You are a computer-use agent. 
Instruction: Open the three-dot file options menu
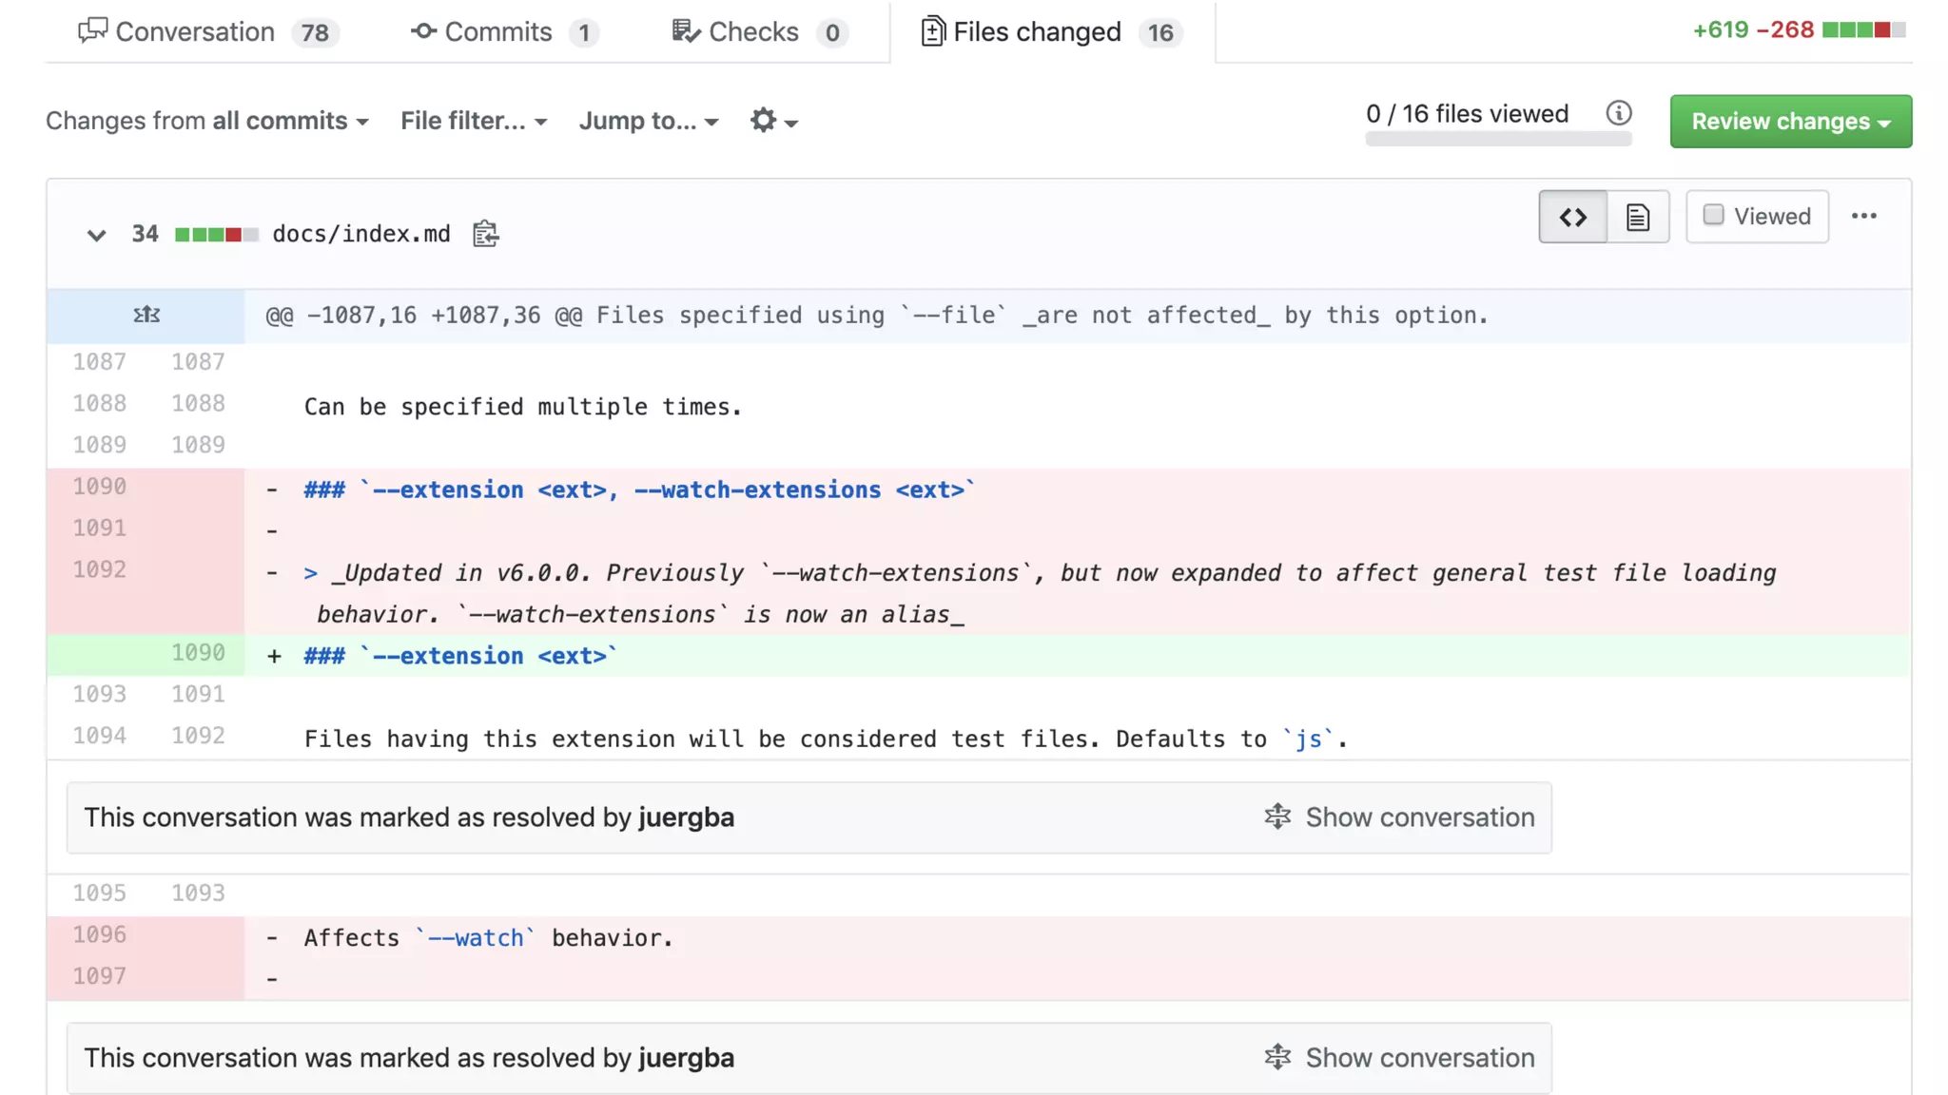[1863, 217]
